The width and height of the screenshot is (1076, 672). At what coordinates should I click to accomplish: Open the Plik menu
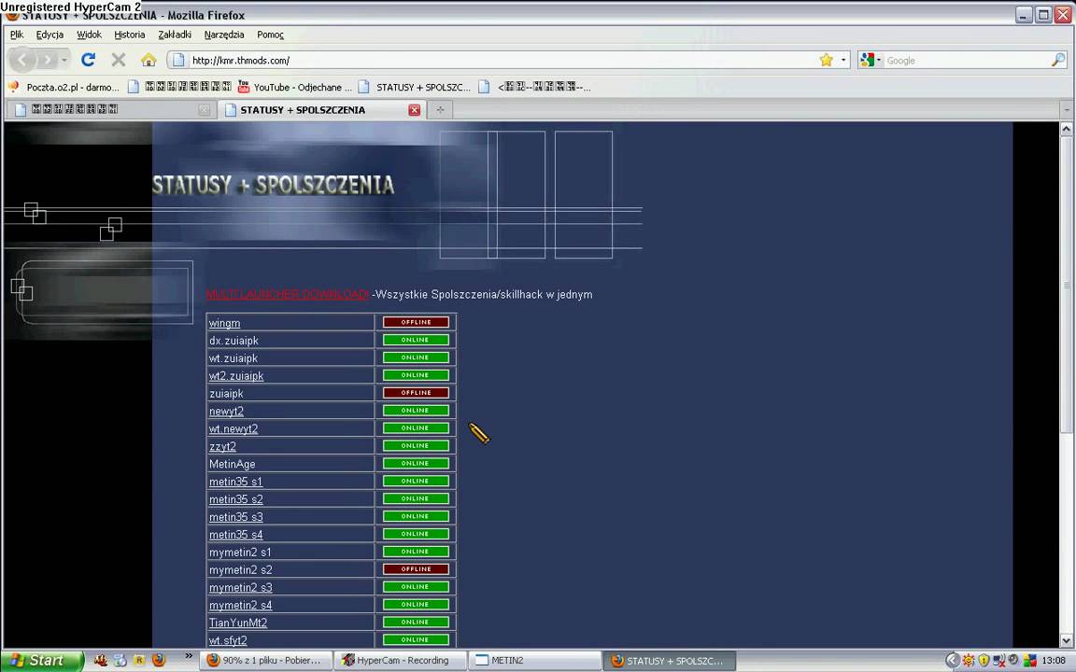pyautogui.click(x=17, y=35)
